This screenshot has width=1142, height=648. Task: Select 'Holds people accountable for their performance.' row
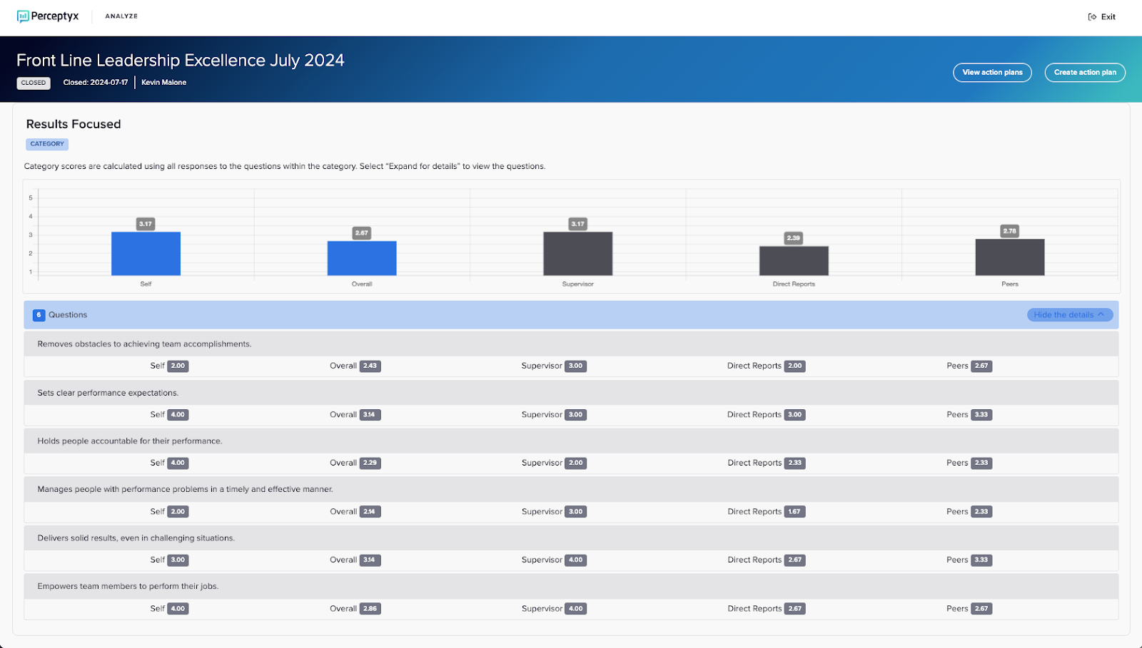[x=571, y=441]
